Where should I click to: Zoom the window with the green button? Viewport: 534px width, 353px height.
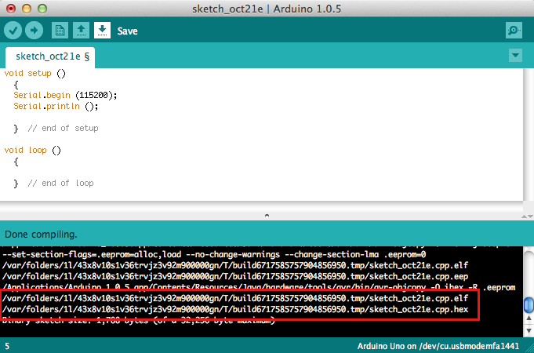(x=42, y=9)
